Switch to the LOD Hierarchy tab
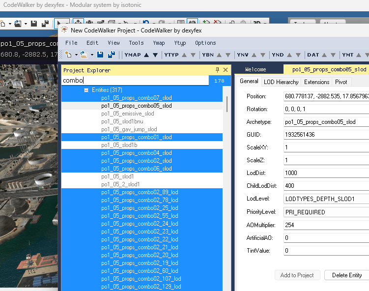 [281, 82]
